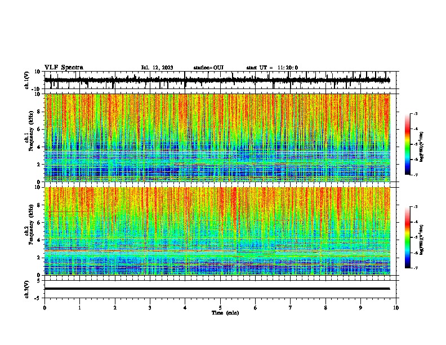This screenshot has height=345, width=446.
Task: Click time axis tick label 9
Action: 360,308
